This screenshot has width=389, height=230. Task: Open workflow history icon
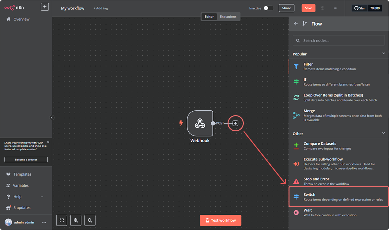[x=323, y=8]
